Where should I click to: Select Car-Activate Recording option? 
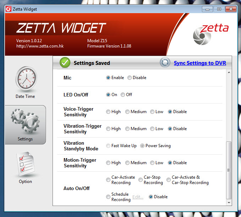[108, 180]
